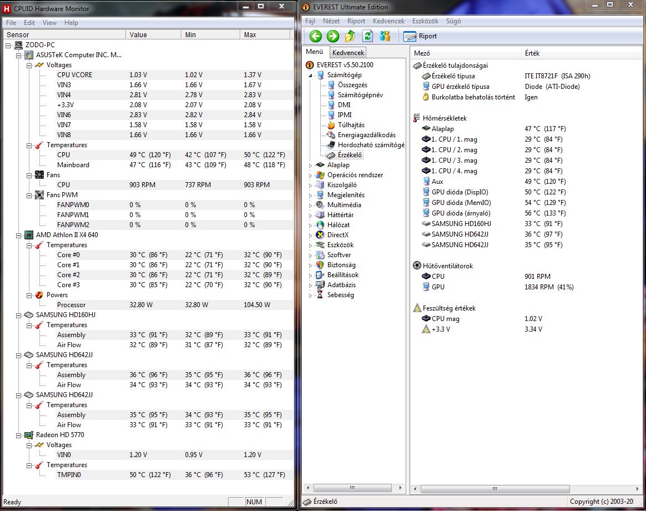
Task: Select the Beállítások tree item
Action: pos(343,275)
